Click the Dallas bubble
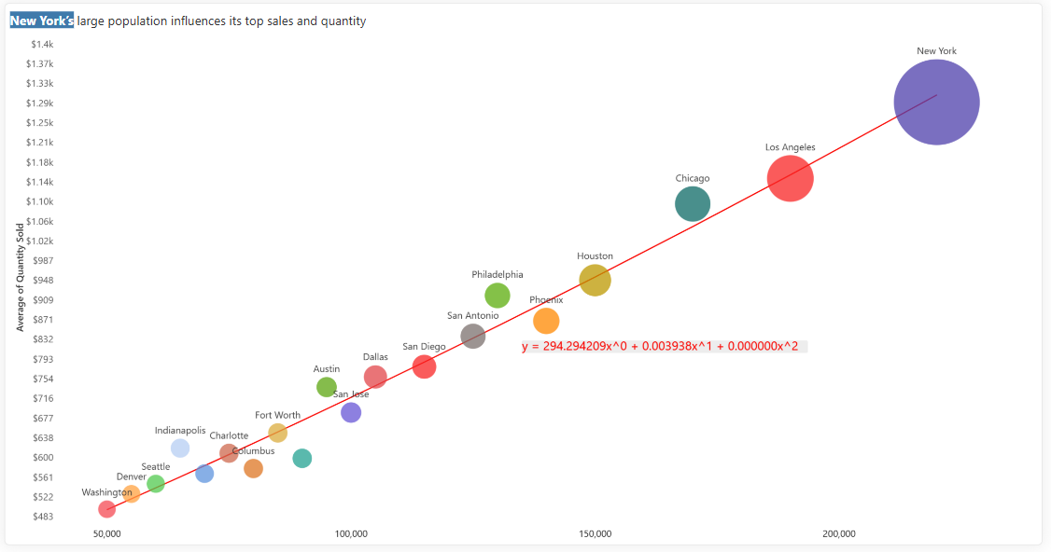Viewport: 1051px width, 552px height. [375, 377]
